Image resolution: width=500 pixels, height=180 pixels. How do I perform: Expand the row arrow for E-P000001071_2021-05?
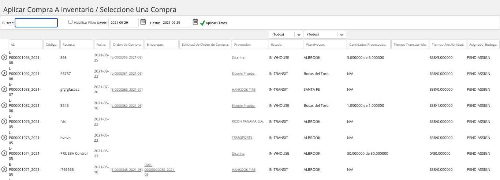[4, 170]
